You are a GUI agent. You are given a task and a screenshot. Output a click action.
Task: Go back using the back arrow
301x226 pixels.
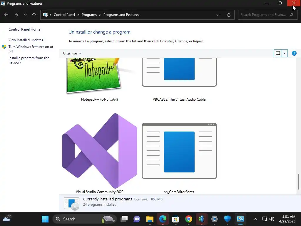(6, 15)
